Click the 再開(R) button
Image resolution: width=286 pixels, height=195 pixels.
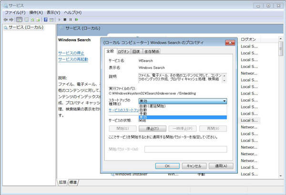tap(213, 129)
